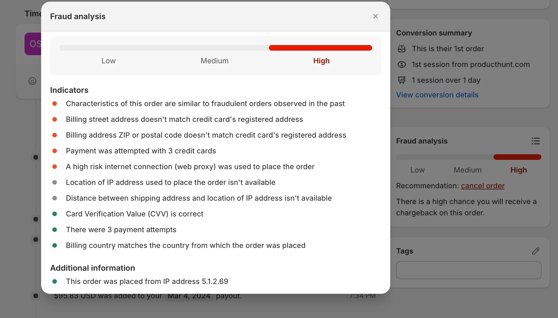The image size is (558, 318).
Task: Click the 1st session producthunt icon
Action: (x=402, y=64)
